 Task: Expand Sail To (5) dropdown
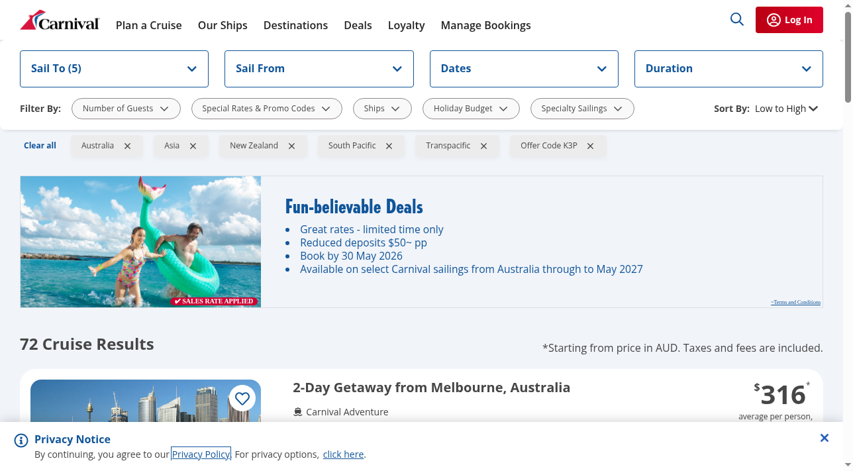tap(114, 69)
